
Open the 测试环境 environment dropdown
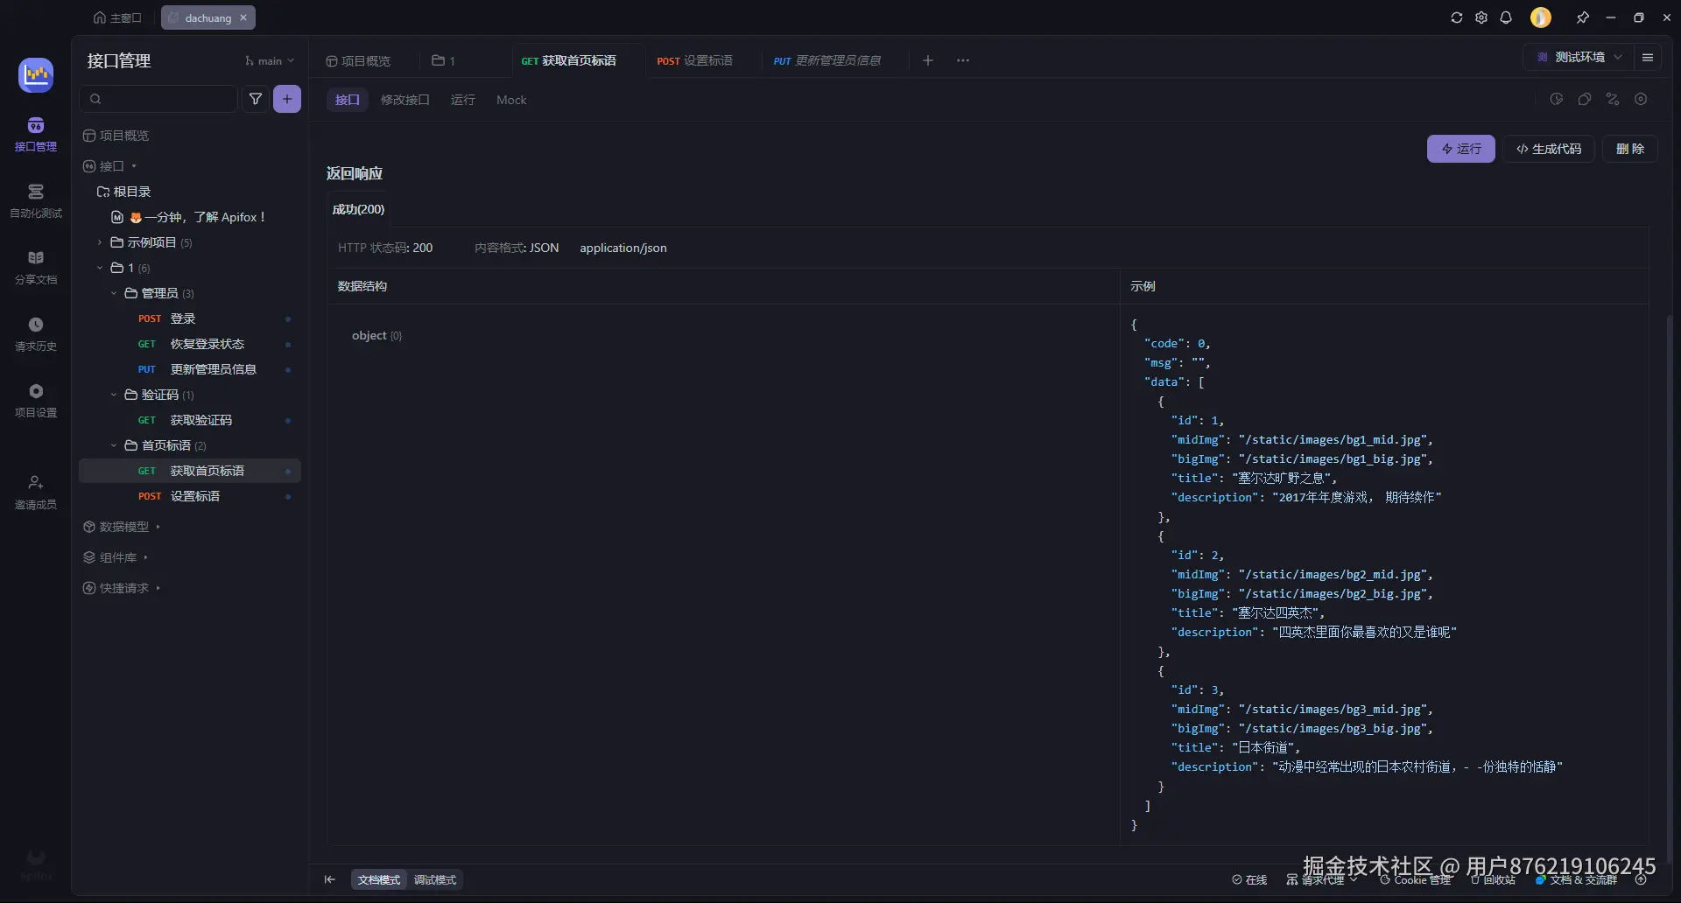click(1579, 57)
